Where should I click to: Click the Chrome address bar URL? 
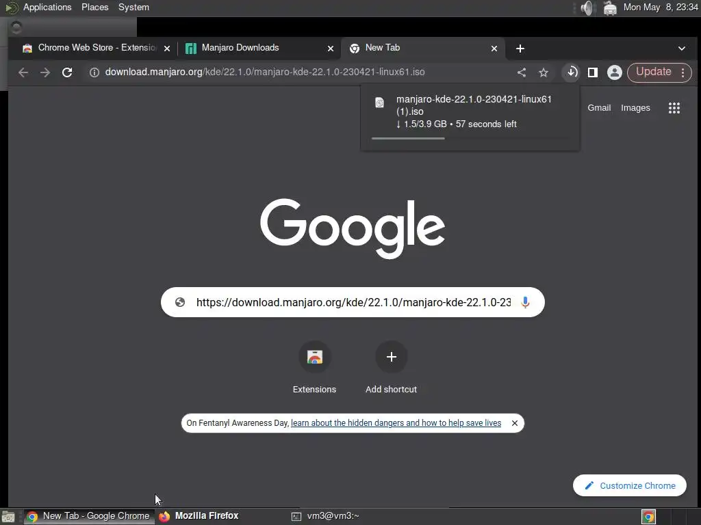(x=265, y=72)
